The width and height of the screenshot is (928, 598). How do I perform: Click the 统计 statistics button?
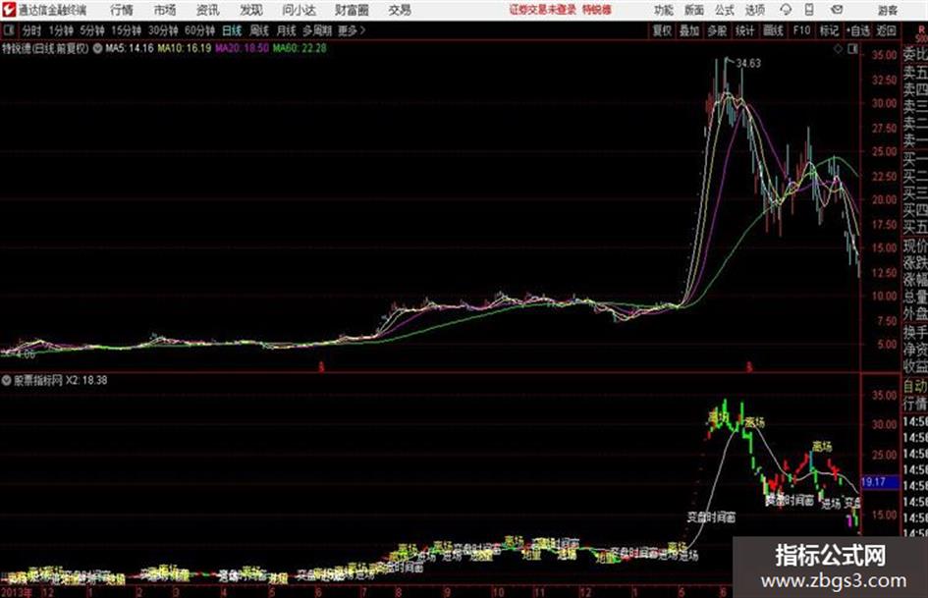tap(744, 30)
